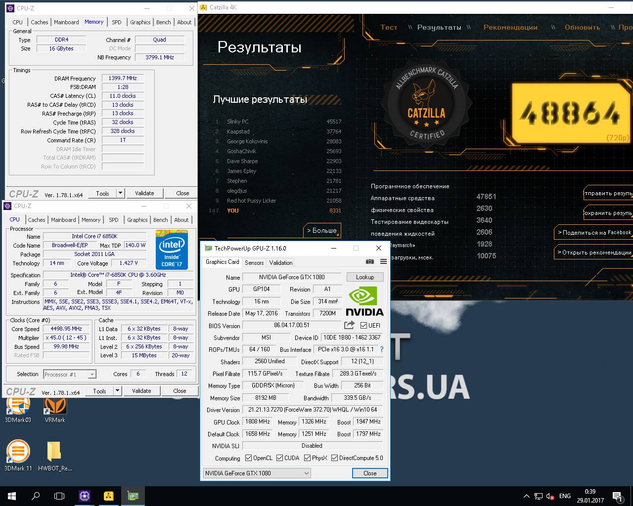
Task: Click the bus interface question mark icon
Action: click(x=381, y=349)
